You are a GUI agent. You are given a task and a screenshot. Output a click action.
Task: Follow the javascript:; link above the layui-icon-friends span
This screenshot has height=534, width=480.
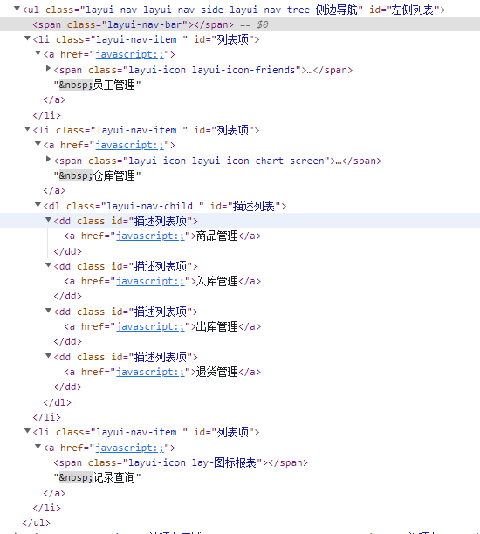tap(129, 54)
